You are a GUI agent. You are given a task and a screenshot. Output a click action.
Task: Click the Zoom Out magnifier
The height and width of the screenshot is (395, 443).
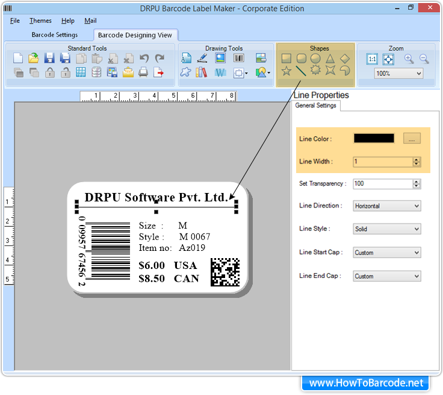[x=424, y=58]
